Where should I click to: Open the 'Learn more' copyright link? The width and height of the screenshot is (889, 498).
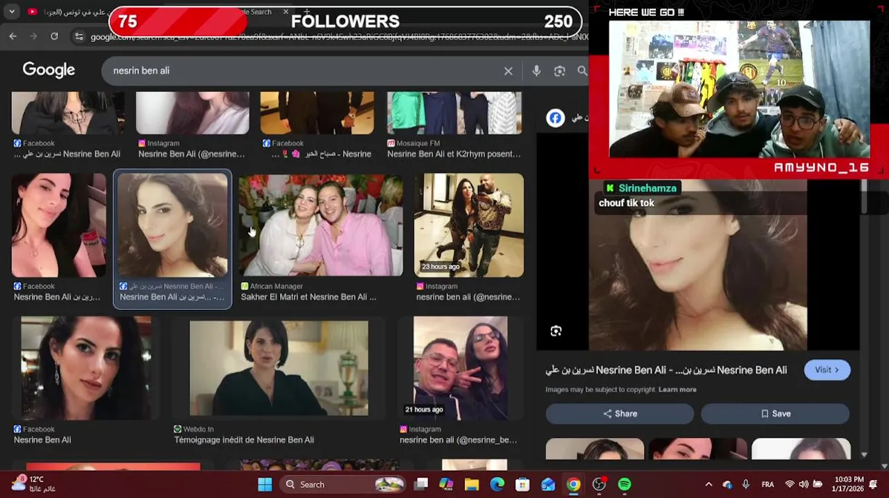tap(677, 389)
